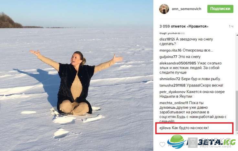Open commenter guljaina77's profile
Viewport: 238px width, 151px height.
[168, 57]
